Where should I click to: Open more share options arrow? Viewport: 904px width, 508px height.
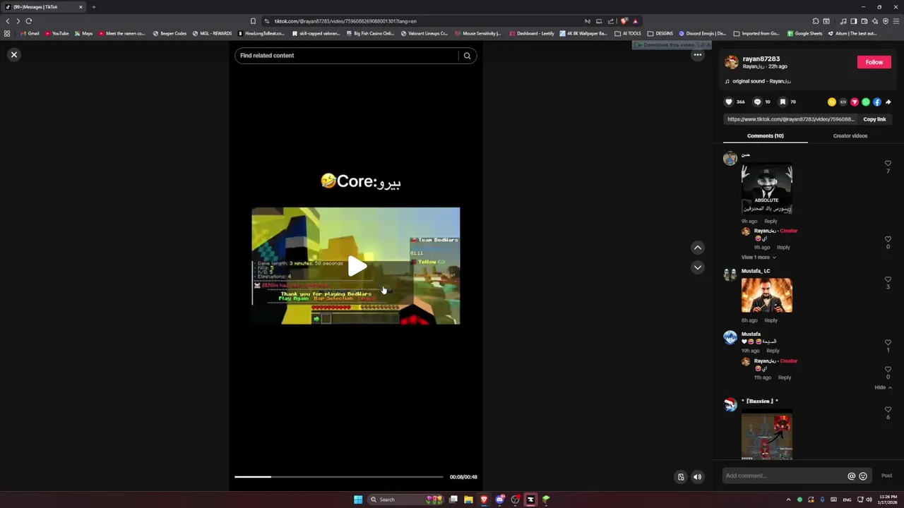click(x=888, y=102)
